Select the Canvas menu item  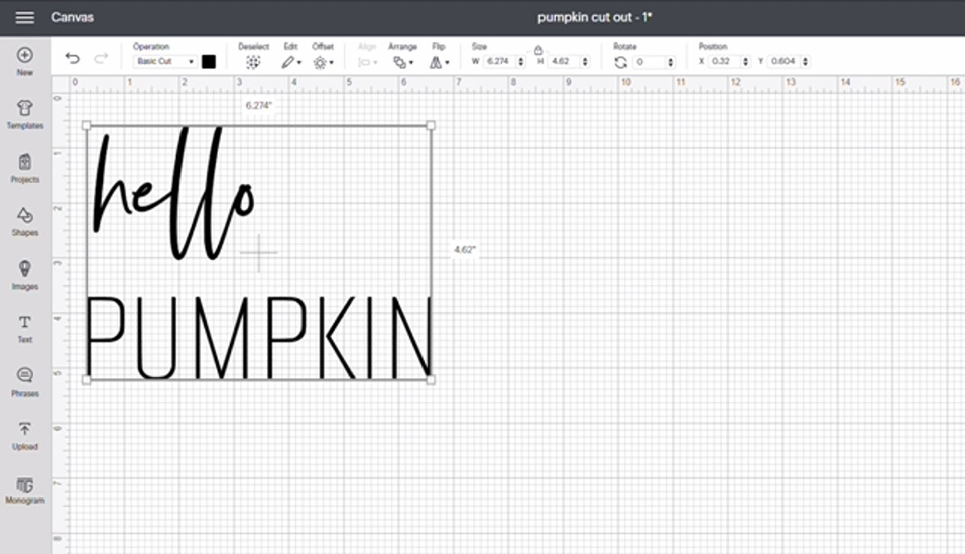pyautogui.click(x=72, y=17)
